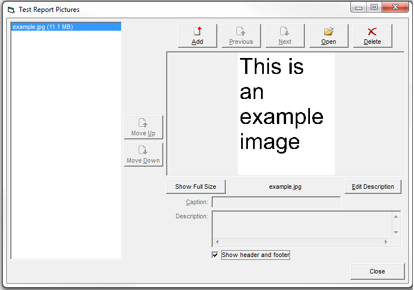The width and height of the screenshot is (414, 290).
Task: Click the app icon in the title bar
Action: [x=10, y=10]
